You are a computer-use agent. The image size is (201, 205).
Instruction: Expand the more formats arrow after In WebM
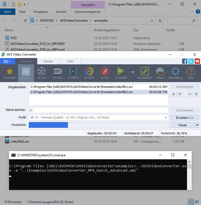(x=133, y=72)
